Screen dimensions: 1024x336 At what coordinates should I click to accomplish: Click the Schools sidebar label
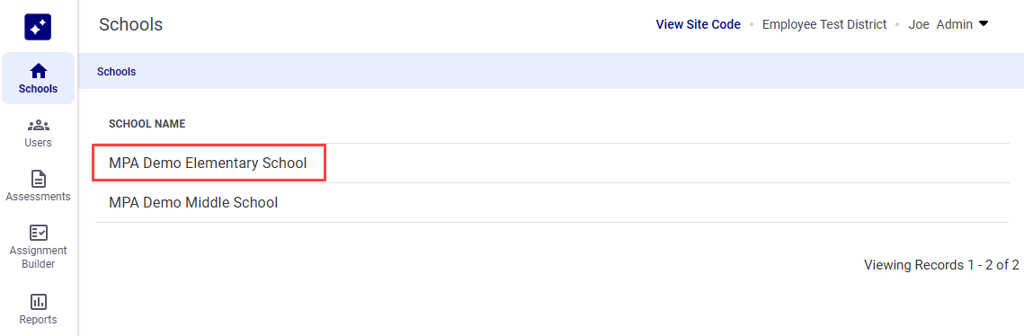[39, 89]
